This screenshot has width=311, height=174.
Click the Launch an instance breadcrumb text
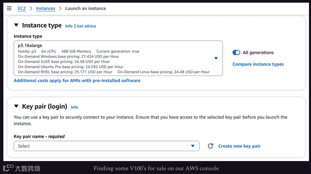coord(86,9)
